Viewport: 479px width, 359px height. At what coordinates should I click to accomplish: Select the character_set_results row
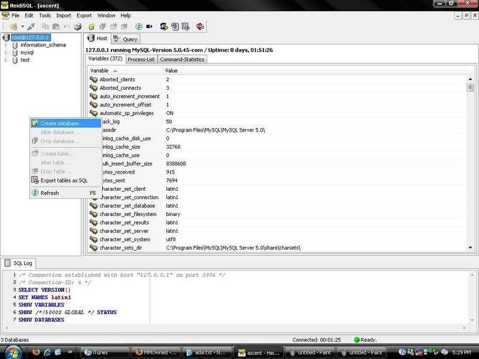coord(277,223)
